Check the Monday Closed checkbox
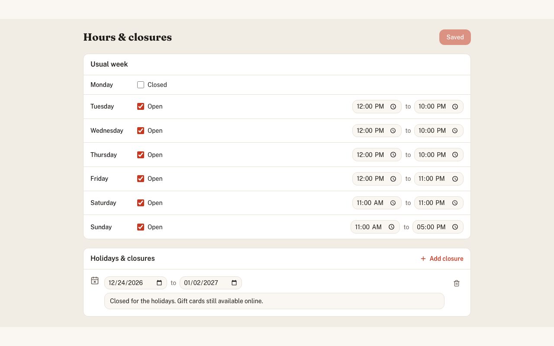554x346 pixels. tap(141, 85)
